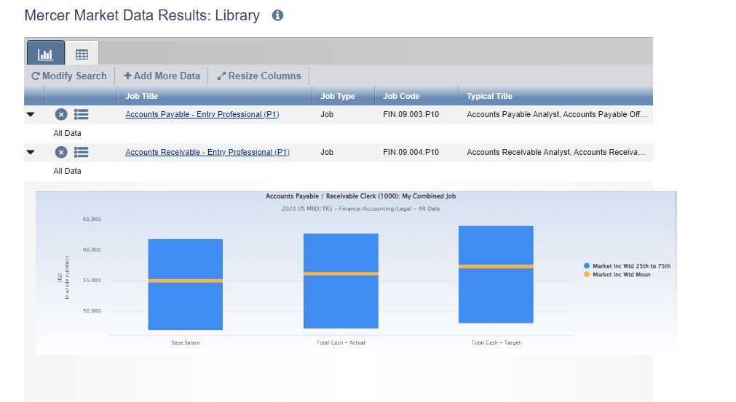This screenshot has height=402, width=736.
Task: Remove the Accounts Payable row with X icon
Action: point(61,114)
